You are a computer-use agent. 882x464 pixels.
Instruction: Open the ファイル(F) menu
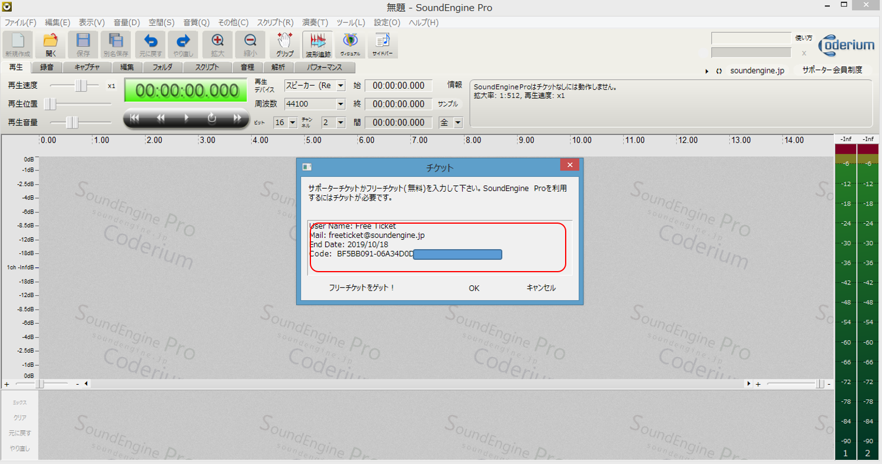20,22
